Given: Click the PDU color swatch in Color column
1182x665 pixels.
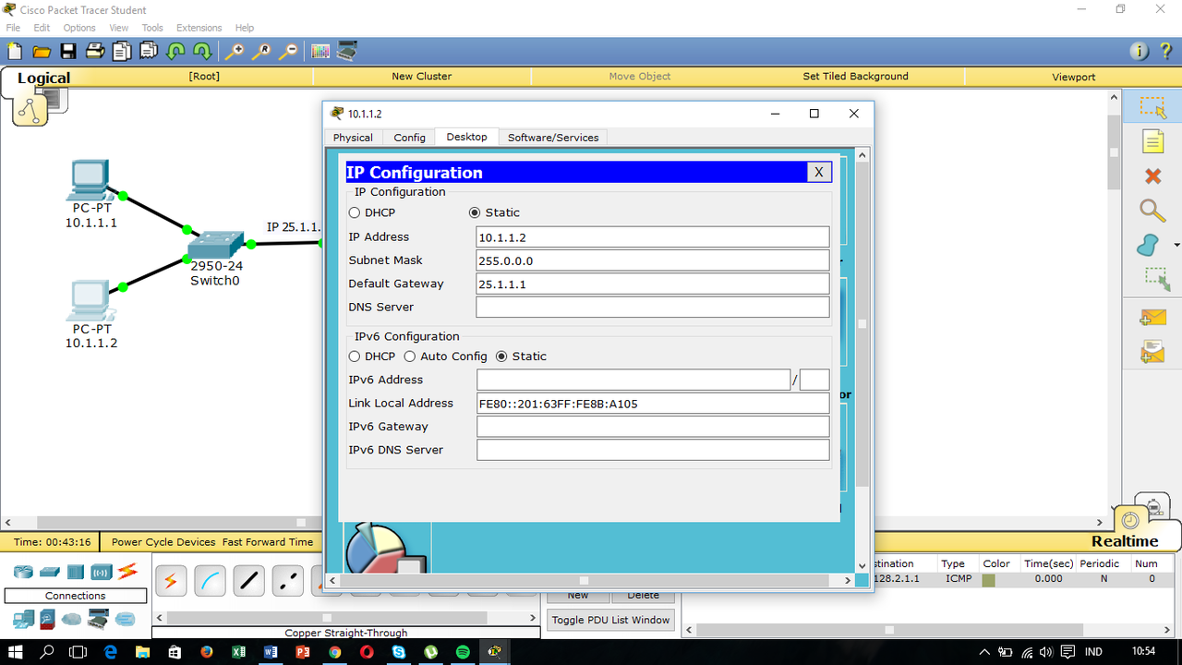Looking at the screenshot, I should [x=988, y=581].
